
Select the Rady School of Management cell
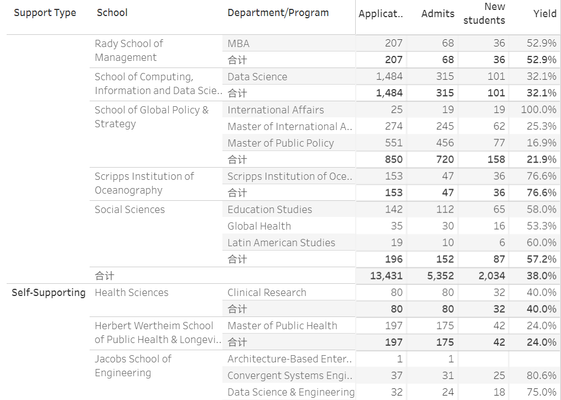pyautogui.click(x=129, y=50)
